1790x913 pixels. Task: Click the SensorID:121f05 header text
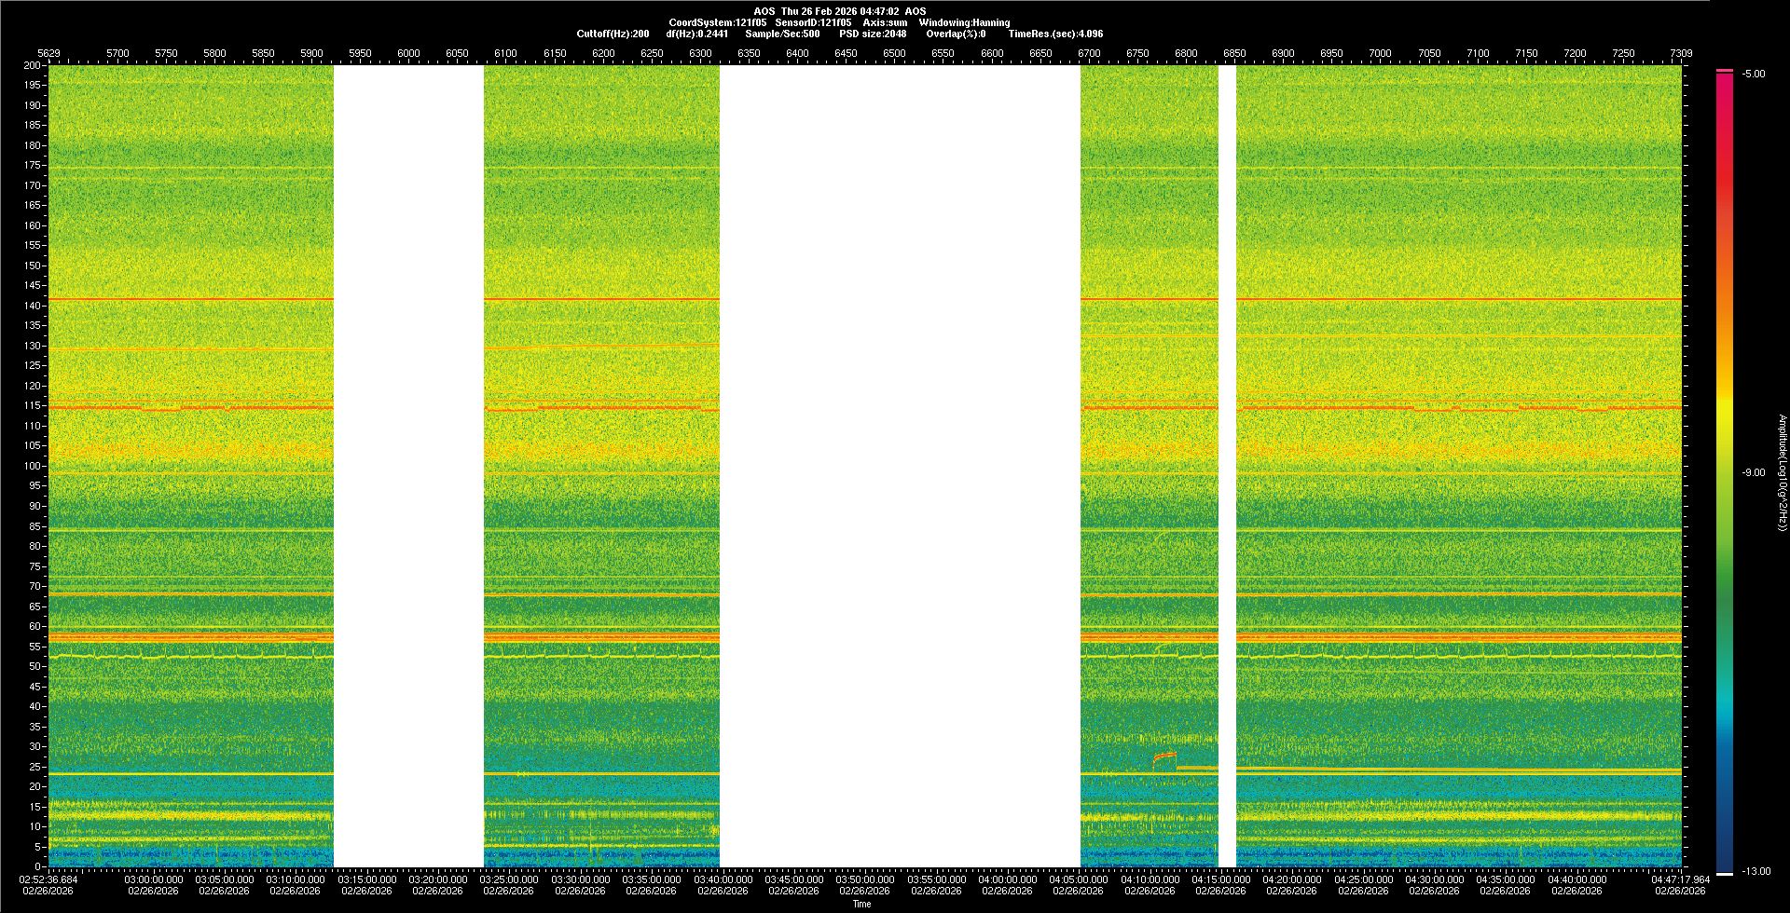[813, 22]
